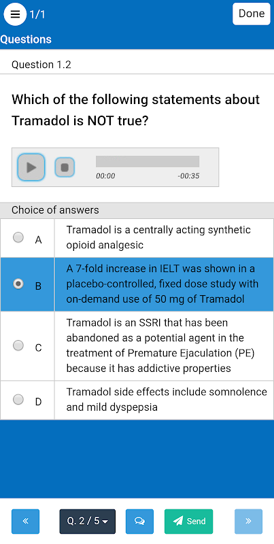Select radio button for answer A
Viewport: 274px width, 544px height.
[18, 237]
